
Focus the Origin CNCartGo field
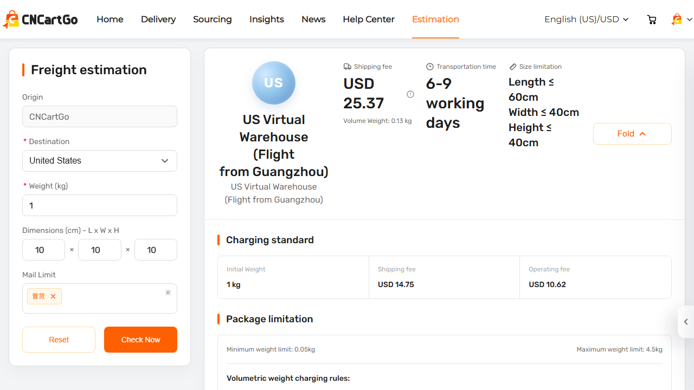[x=100, y=116]
